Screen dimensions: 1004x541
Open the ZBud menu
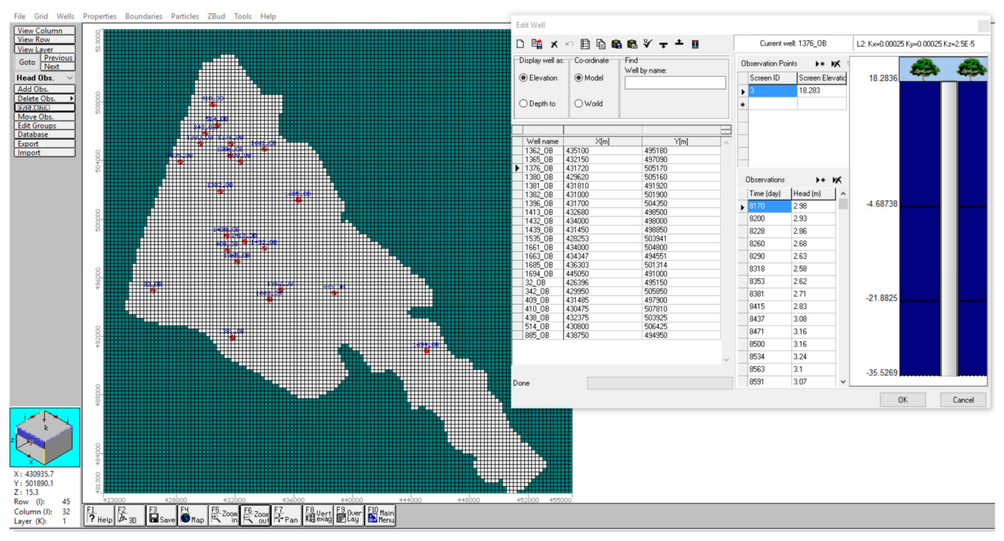216,16
